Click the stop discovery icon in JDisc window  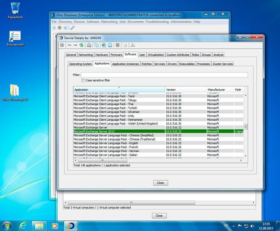pos(60,28)
